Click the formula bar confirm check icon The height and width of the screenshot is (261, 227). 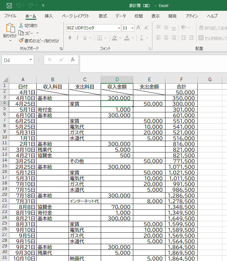click(x=61, y=60)
